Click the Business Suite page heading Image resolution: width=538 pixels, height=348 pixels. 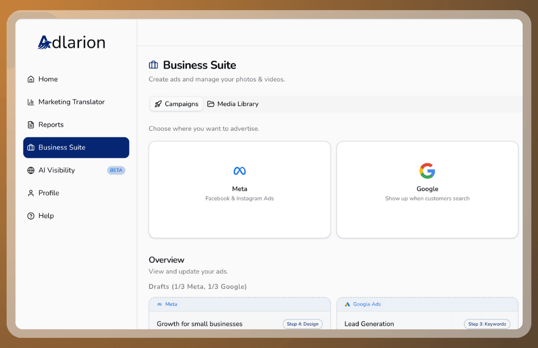[199, 65]
